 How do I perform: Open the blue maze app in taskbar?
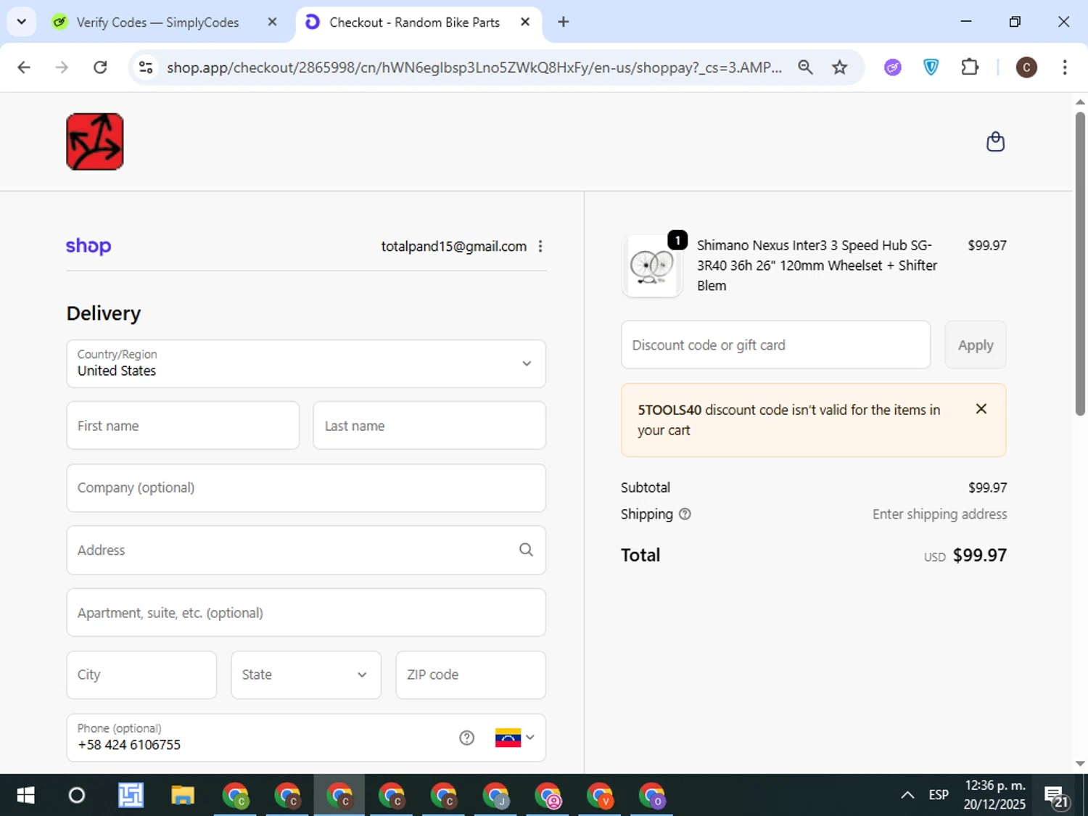(131, 795)
